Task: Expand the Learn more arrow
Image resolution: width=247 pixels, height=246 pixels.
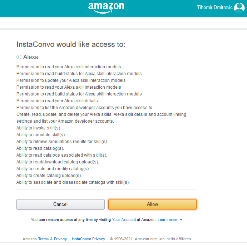Action: pos(181,220)
